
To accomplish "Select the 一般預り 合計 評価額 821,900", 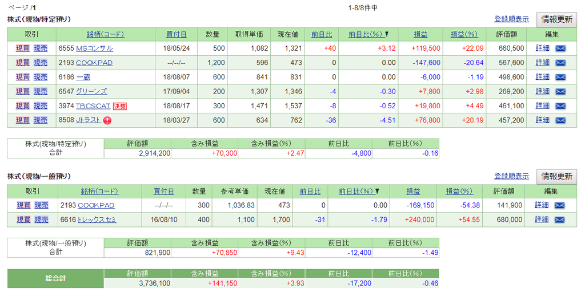I will coord(158,253).
